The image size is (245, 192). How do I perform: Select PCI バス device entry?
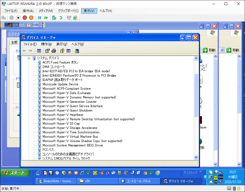[x=48, y=150]
